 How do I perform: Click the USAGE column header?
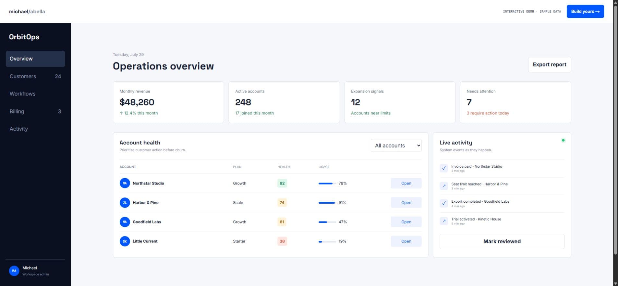[324, 167]
